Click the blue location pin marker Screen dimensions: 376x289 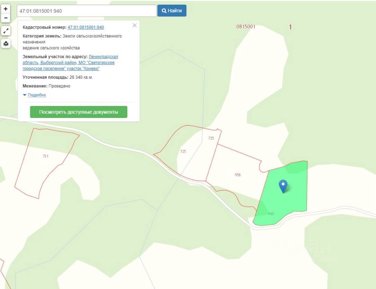pos(283,186)
